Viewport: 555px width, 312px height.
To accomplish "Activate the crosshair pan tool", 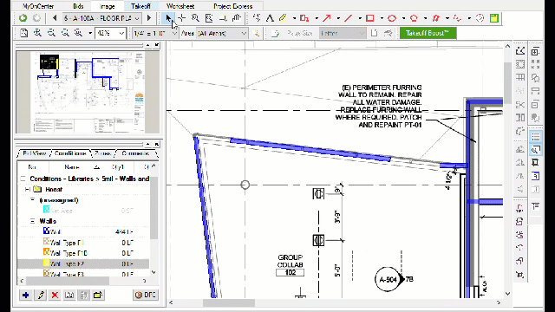I will tap(181, 17).
